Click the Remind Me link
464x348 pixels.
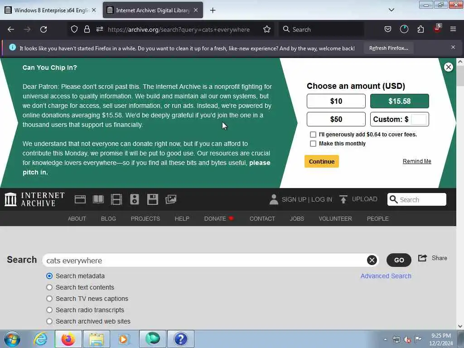(417, 161)
